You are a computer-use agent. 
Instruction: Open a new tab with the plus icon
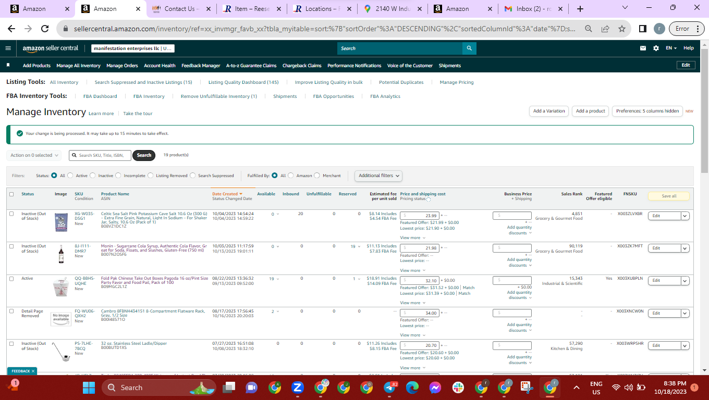[580, 9]
